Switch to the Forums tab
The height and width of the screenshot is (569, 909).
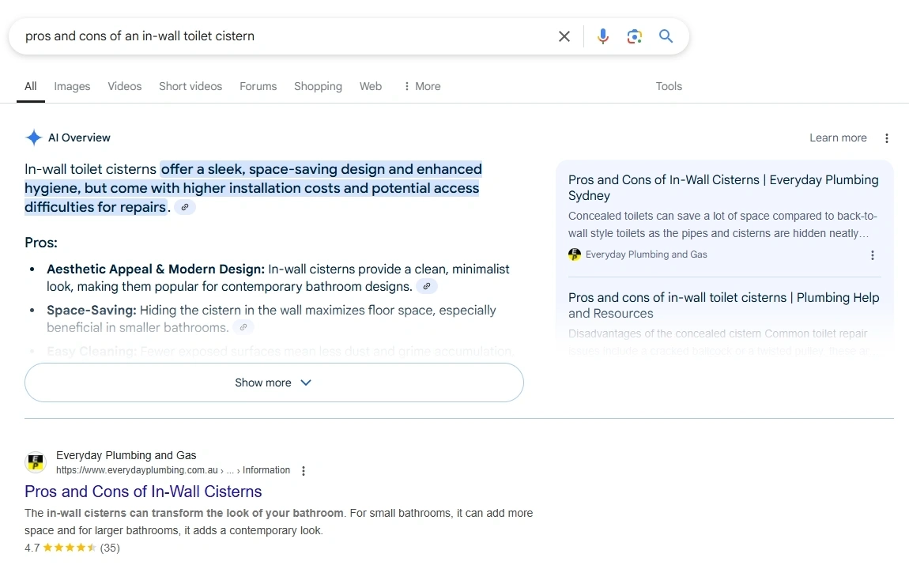[258, 86]
